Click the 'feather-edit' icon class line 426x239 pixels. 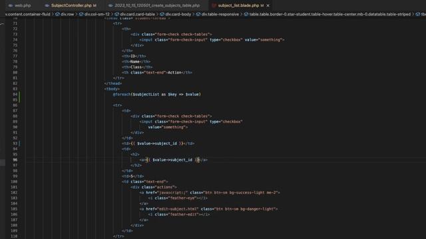click(x=179, y=214)
